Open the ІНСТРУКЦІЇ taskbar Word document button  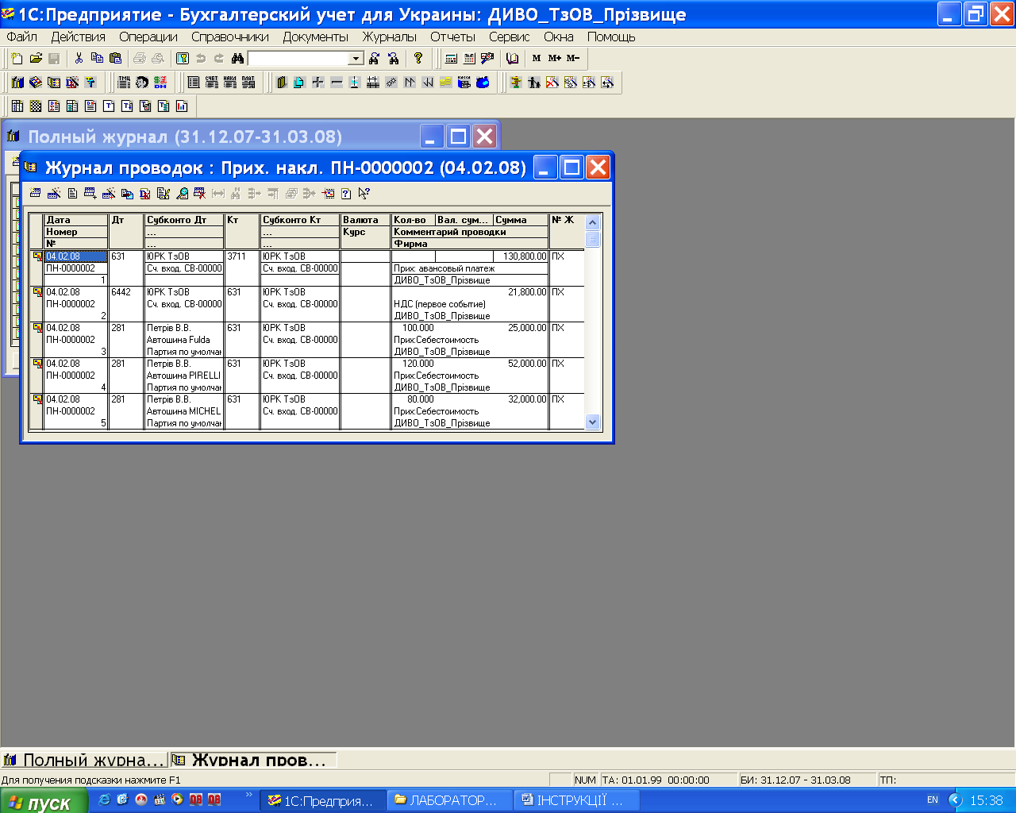click(x=576, y=801)
